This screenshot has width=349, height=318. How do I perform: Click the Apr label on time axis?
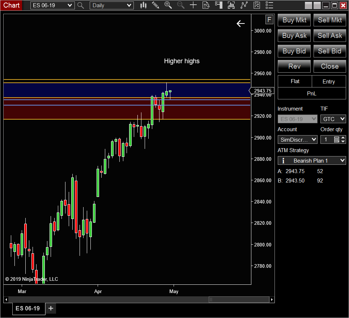[98, 291]
